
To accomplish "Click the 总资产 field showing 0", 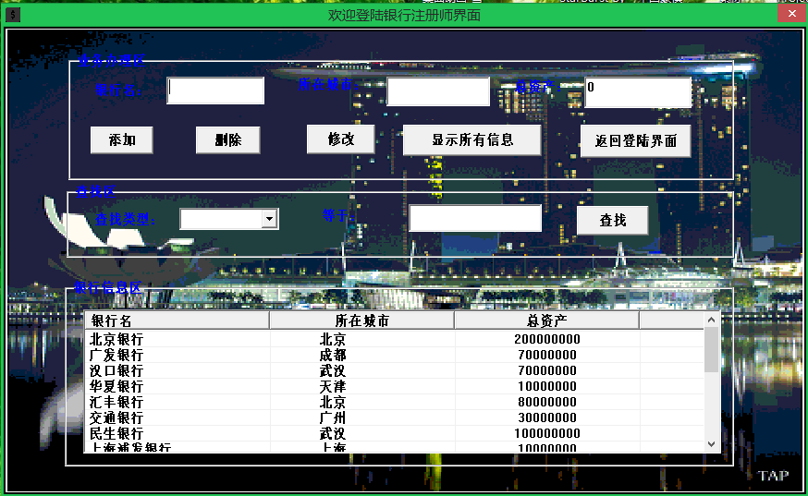I will click(x=638, y=92).
